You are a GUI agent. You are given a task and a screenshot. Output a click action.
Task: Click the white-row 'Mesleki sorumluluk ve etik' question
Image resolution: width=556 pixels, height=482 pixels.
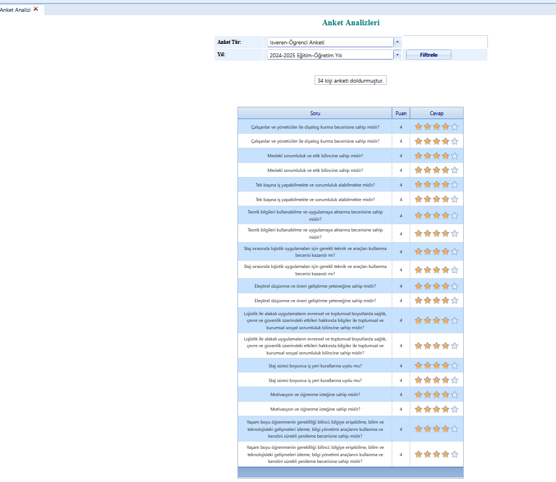pos(315,170)
